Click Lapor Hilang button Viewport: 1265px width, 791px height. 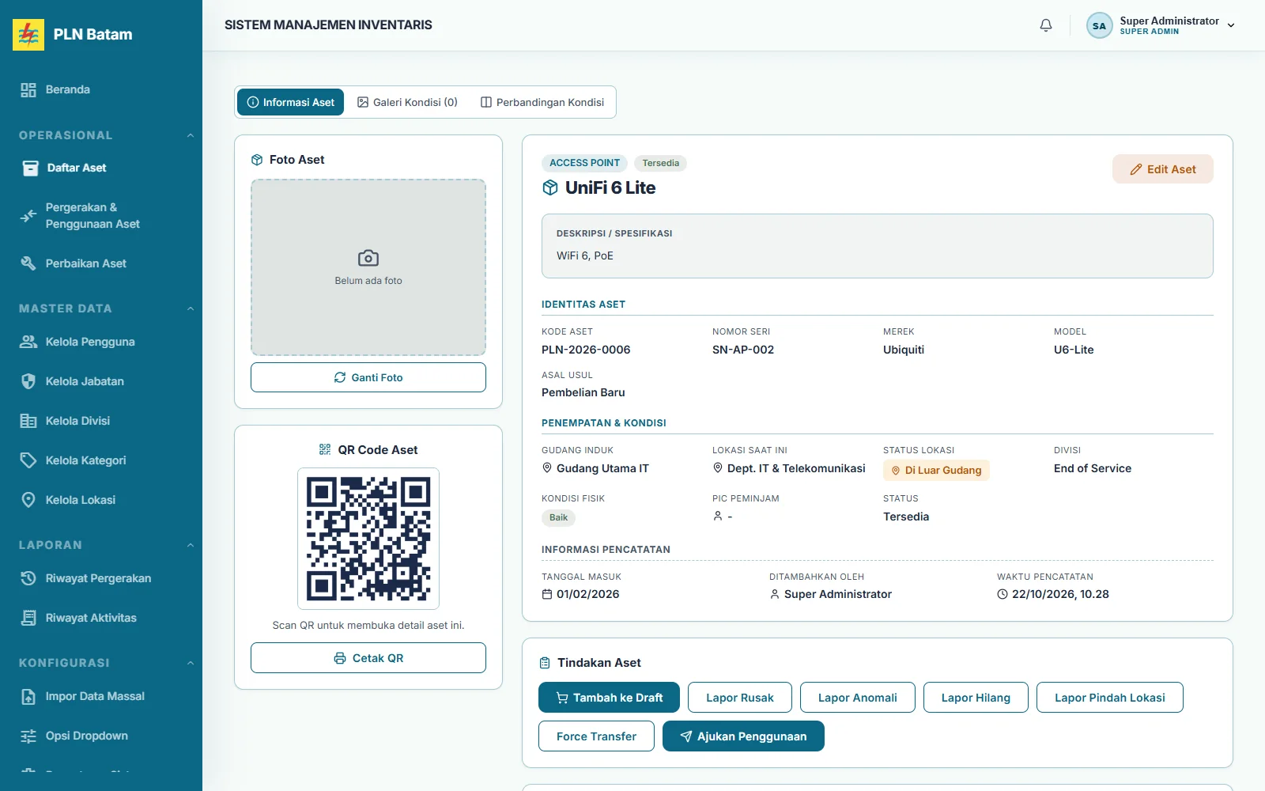(x=976, y=698)
